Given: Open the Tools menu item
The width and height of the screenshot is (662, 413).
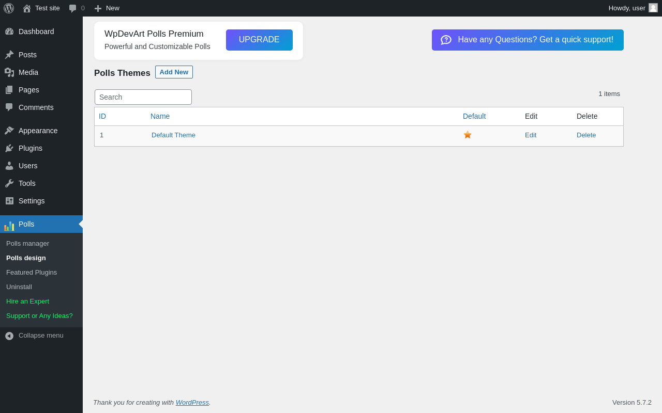Looking at the screenshot, I should click(41, 183).
